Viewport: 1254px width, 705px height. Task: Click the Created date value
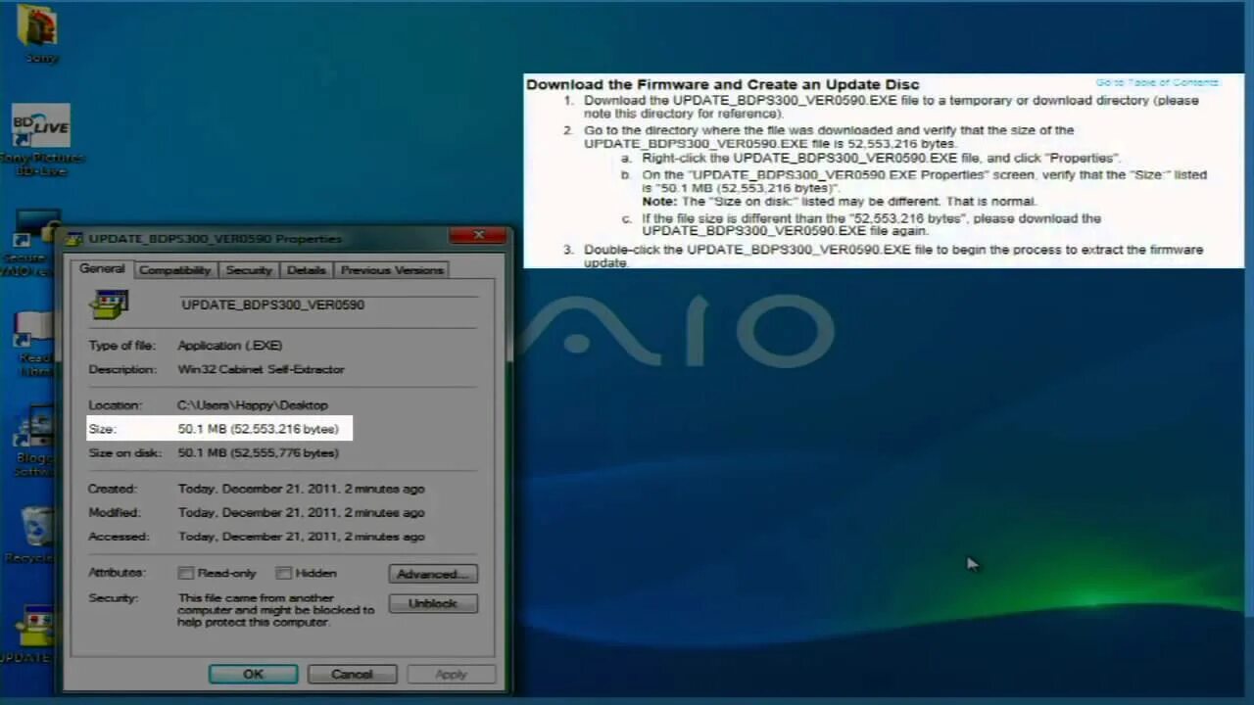(x=301, y=489)
